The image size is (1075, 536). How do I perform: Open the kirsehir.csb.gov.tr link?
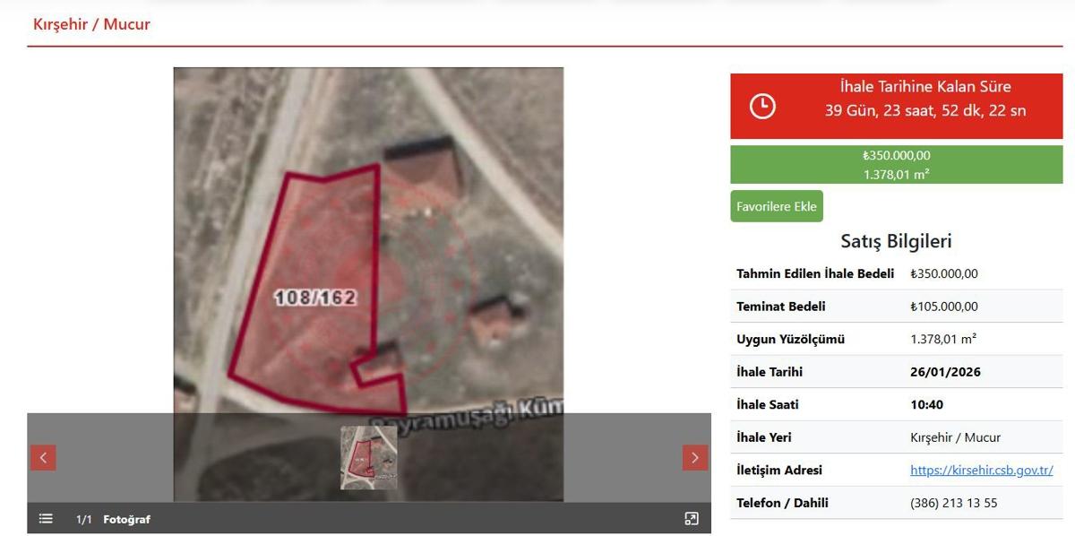tap(981, 470)
